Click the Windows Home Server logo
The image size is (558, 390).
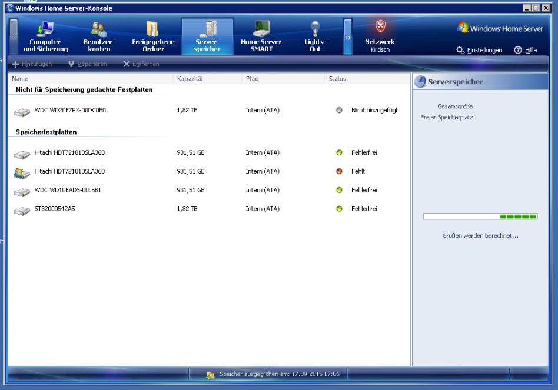click(x=500, y=28)
